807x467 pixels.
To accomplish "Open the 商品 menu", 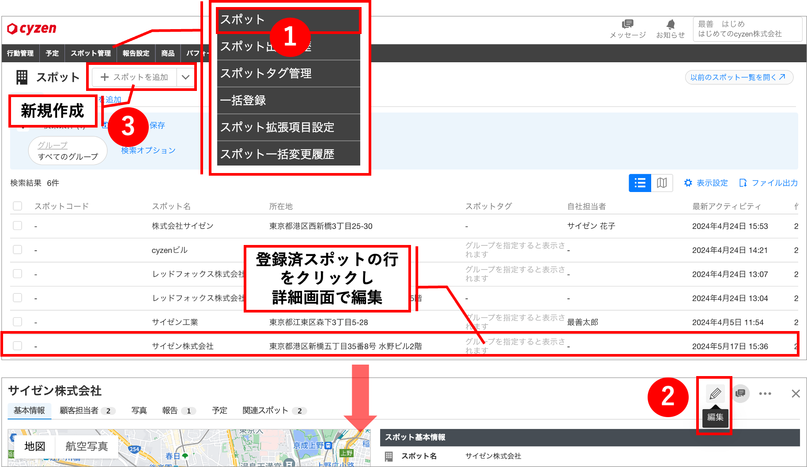I will tap(168, 53).
